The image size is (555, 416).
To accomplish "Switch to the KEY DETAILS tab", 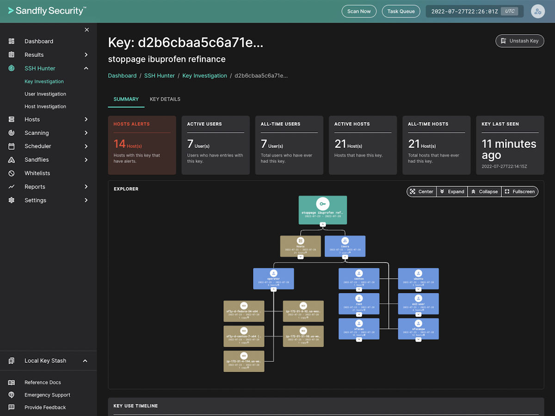I will (165, 99).
